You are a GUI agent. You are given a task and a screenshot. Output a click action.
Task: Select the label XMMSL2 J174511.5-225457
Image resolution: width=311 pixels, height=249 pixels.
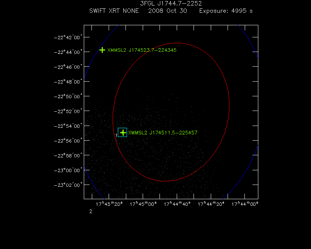[x=163, y=133]
